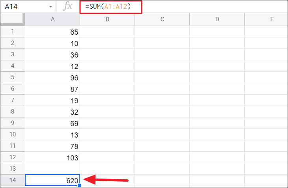288x188 pixels.
Task: Select column D header
Action: pos(217,19)
